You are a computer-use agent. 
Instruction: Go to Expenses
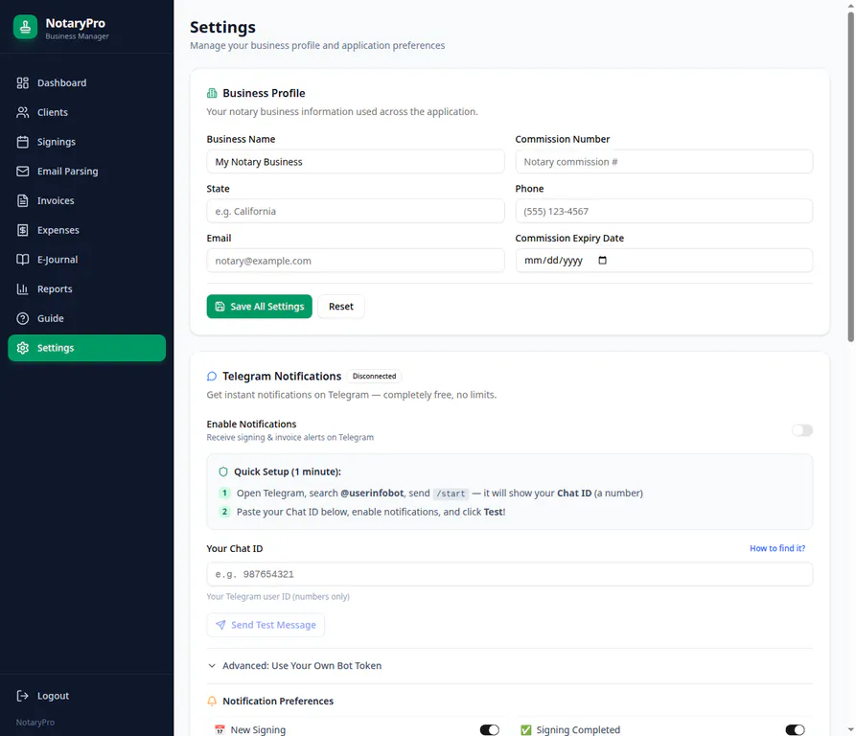point(87,230)
